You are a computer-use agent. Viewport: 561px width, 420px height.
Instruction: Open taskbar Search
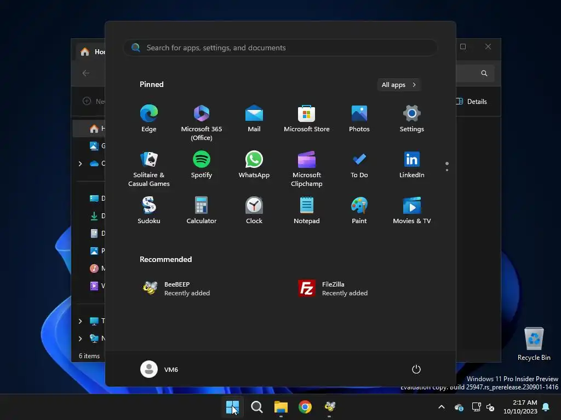click(x=257, y=407)
